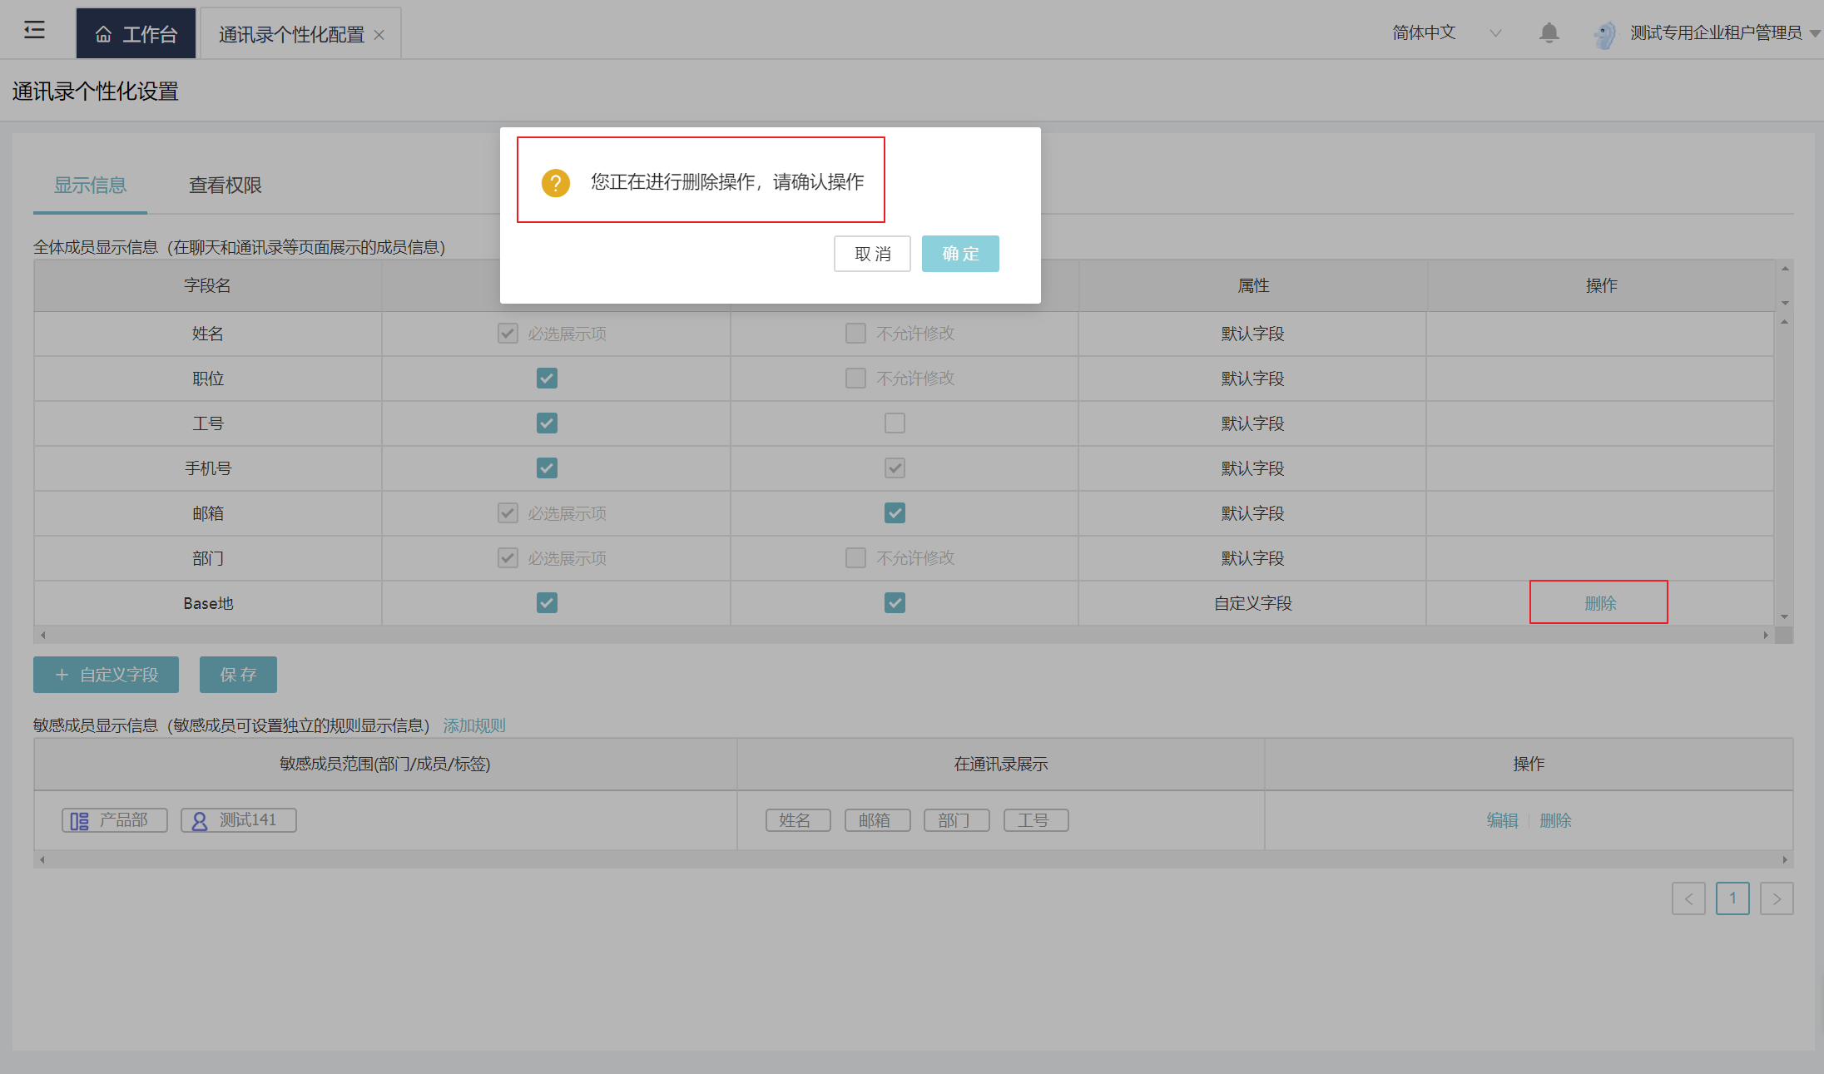Click field table horizontal scroll-left arrow
The width and height of the screenshot is (1824, 1074).
(x=42, y=635)
